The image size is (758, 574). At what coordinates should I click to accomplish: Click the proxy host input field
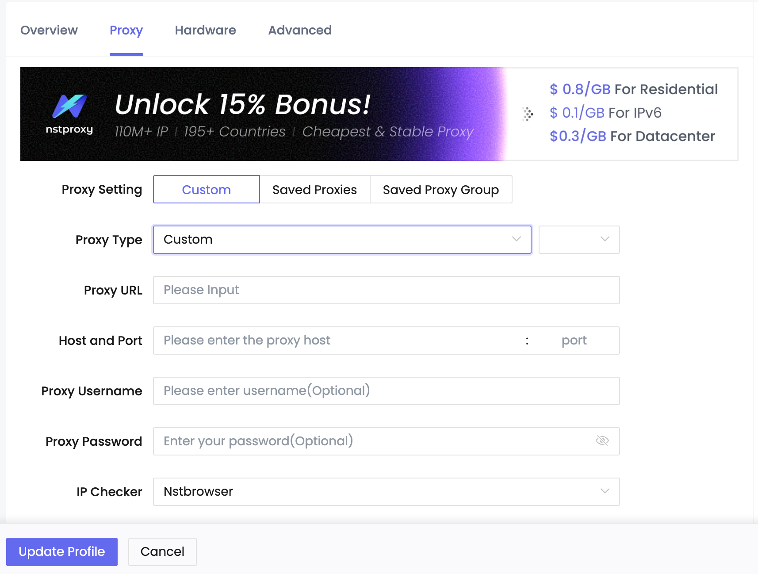[336, 341]
